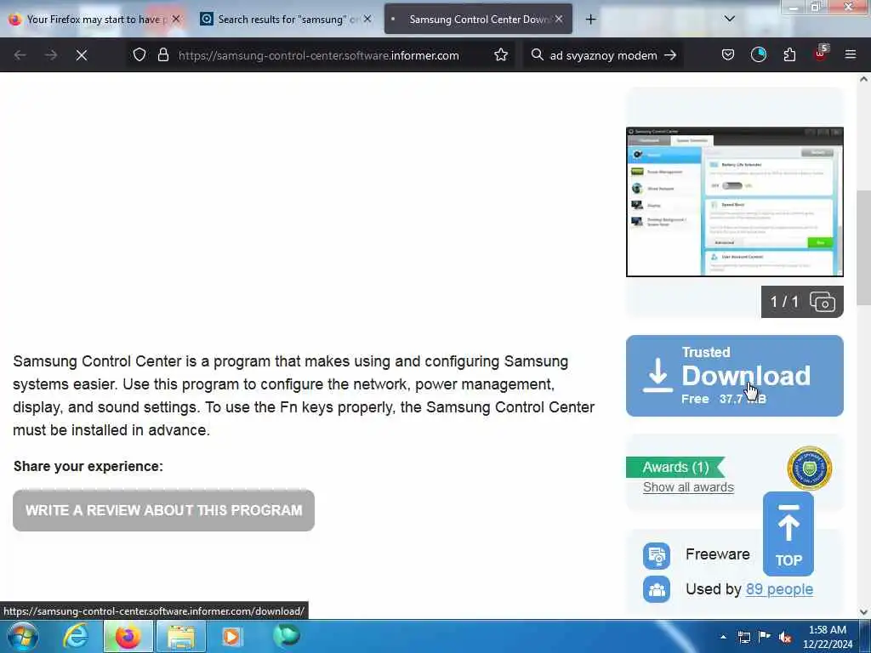Submit search with the arrow button
This screenshot has height=653, width=871.
[670, 55]
